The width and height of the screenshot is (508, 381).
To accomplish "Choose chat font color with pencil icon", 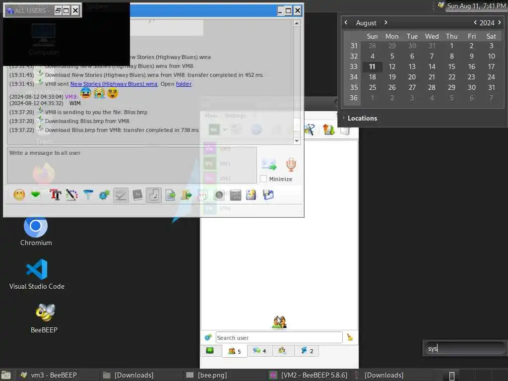I will click(71, 194).
